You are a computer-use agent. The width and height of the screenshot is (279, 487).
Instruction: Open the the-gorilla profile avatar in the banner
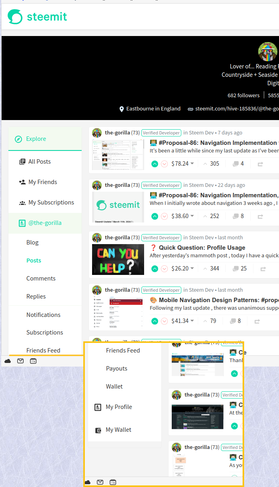269,52
